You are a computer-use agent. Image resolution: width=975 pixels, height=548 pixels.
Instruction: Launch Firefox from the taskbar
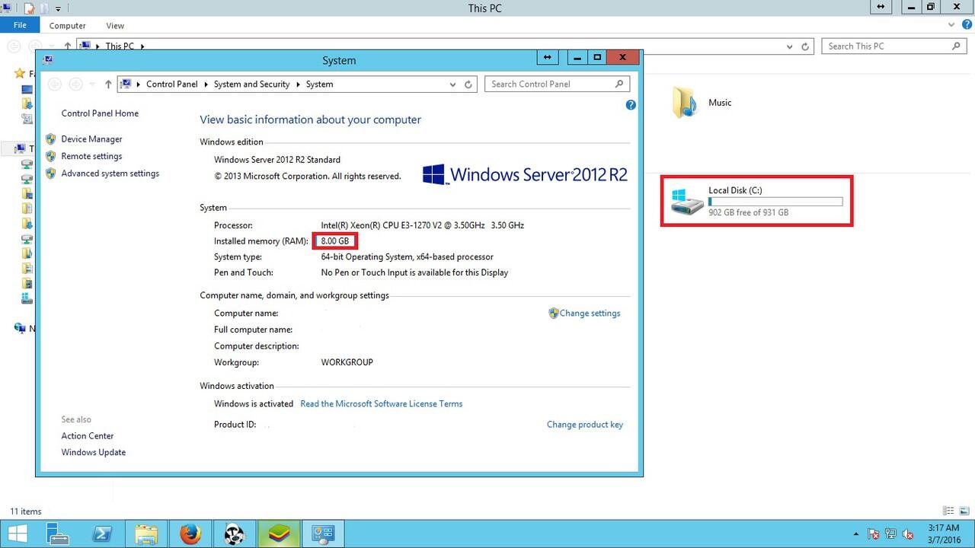(x=190, y=534)
